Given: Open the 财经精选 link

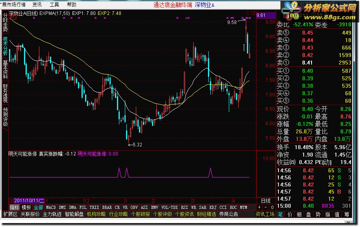Looking at the screenshot, I should point(206,214).
